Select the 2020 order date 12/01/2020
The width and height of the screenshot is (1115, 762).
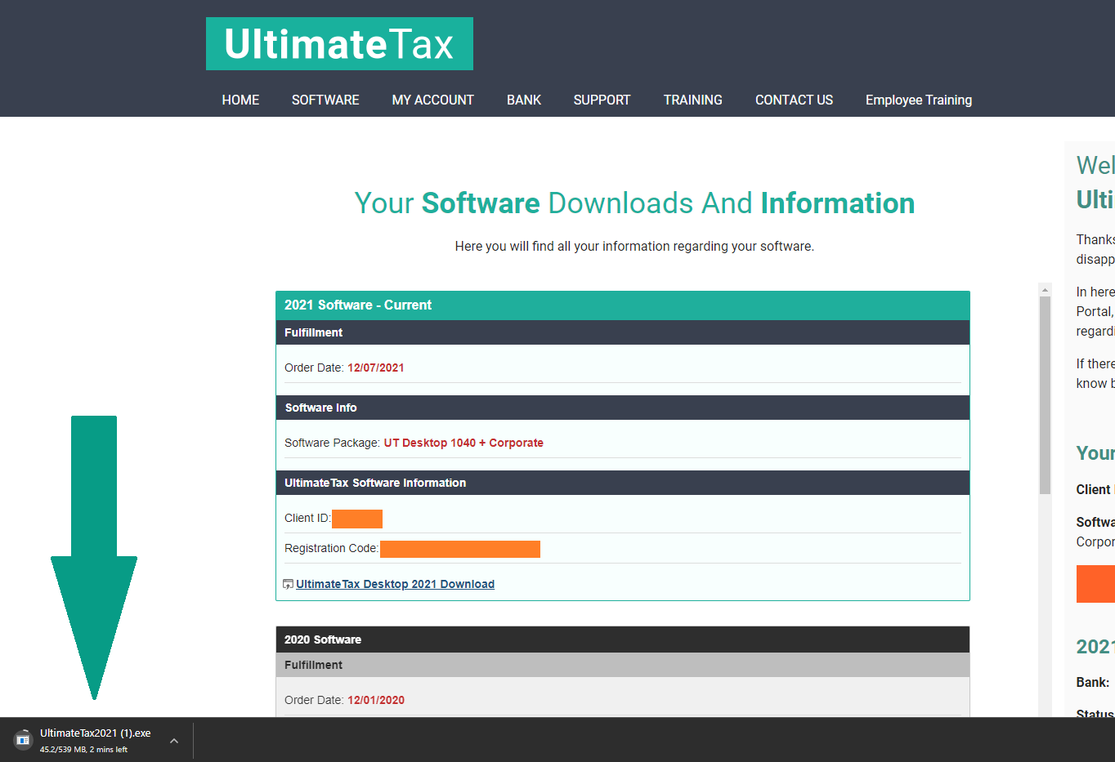pyautogui.click(x=376, y=700)
